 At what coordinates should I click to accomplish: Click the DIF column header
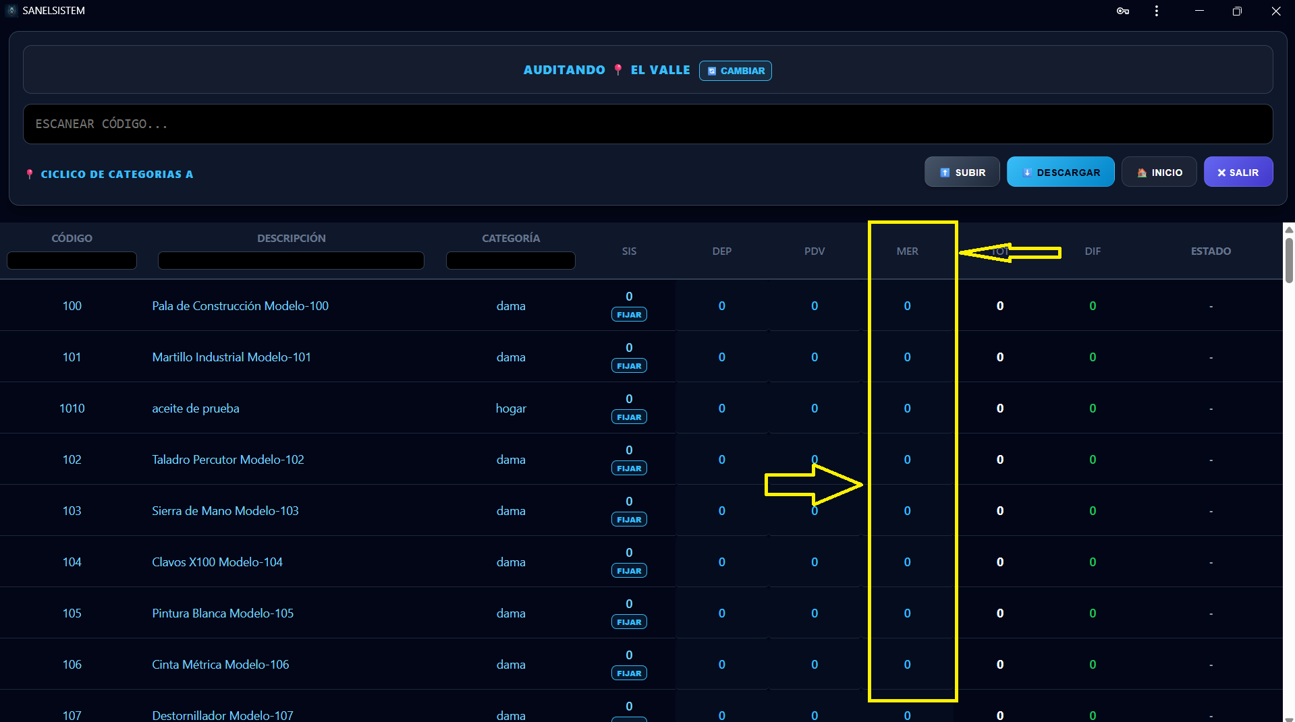click(1093, 251)
